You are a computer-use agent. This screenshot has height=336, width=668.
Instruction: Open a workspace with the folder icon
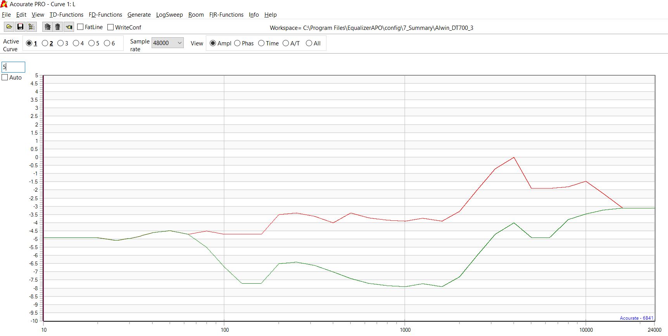[x=9, y=27]
